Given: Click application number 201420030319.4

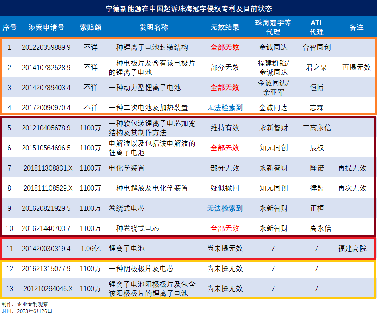Looking at the screenshot, I should coord(46,249).
